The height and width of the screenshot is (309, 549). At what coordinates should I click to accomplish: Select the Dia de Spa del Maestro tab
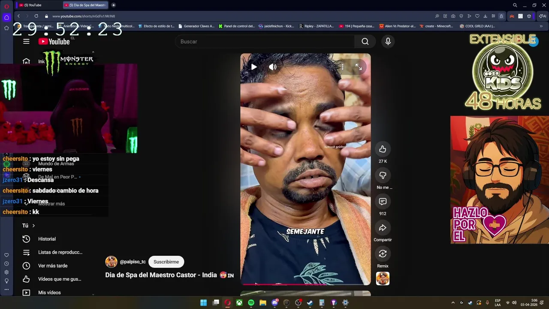click(85, 5)
